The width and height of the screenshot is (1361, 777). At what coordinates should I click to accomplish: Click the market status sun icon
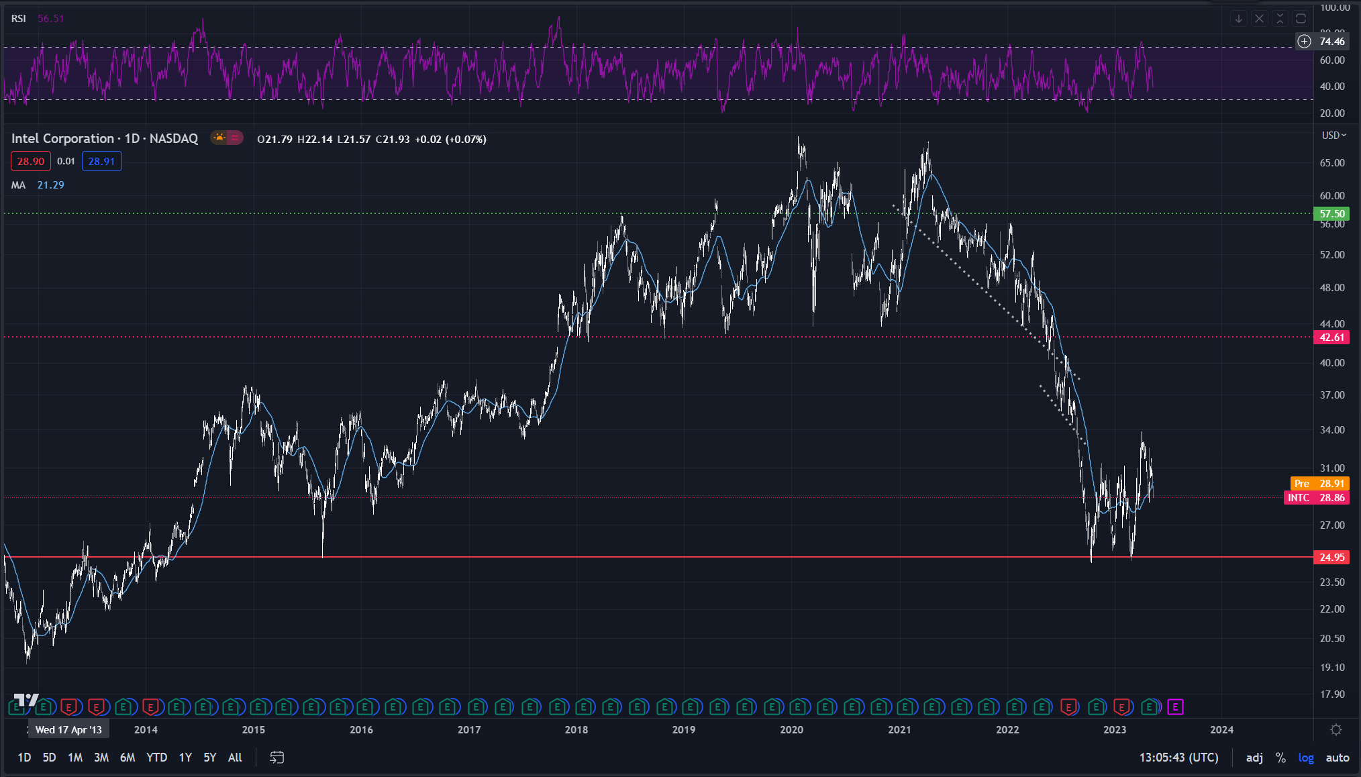pyautogui.click(x=219, y=138)
